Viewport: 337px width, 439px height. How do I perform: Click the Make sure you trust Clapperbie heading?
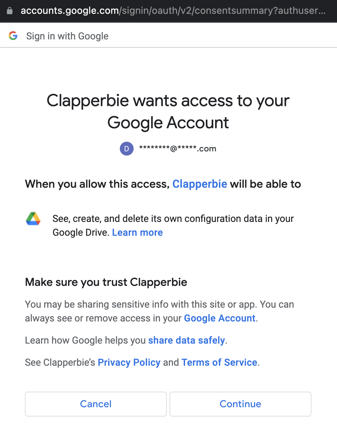pos(106,282)
